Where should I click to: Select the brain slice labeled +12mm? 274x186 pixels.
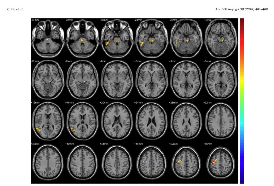coord(48,121)
